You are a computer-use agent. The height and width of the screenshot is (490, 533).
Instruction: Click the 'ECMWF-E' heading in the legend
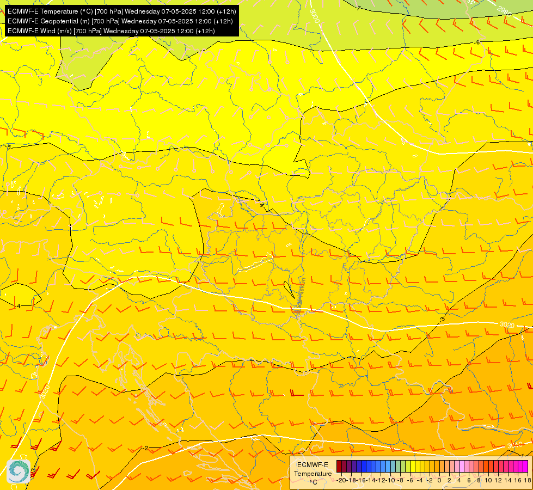pos(313,465)
